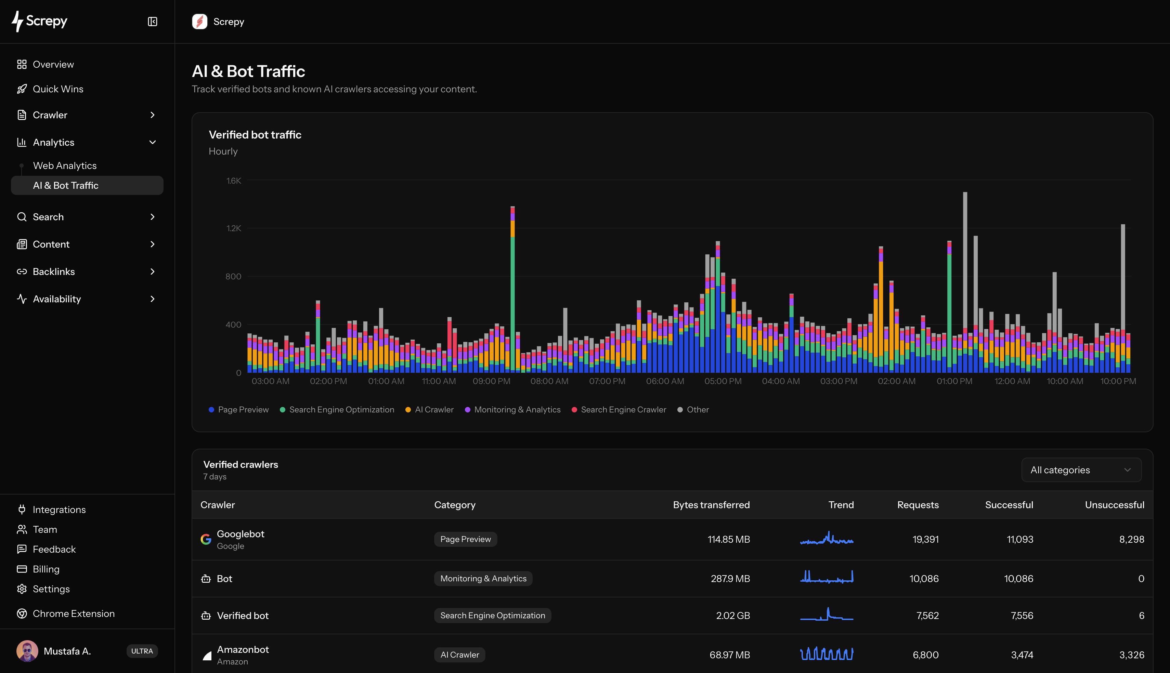The height and width of the screenshot is (673, 1170).
Task: Click the Feedback message icon
Action: (22, 549)
